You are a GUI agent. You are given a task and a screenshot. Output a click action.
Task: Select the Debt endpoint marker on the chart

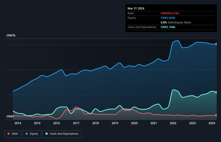[216, 115]
